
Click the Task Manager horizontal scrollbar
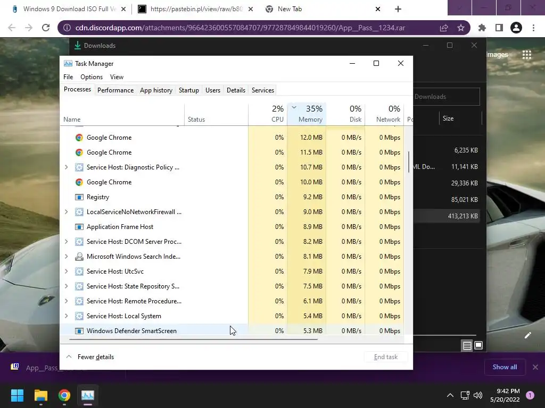pos(193,339)
